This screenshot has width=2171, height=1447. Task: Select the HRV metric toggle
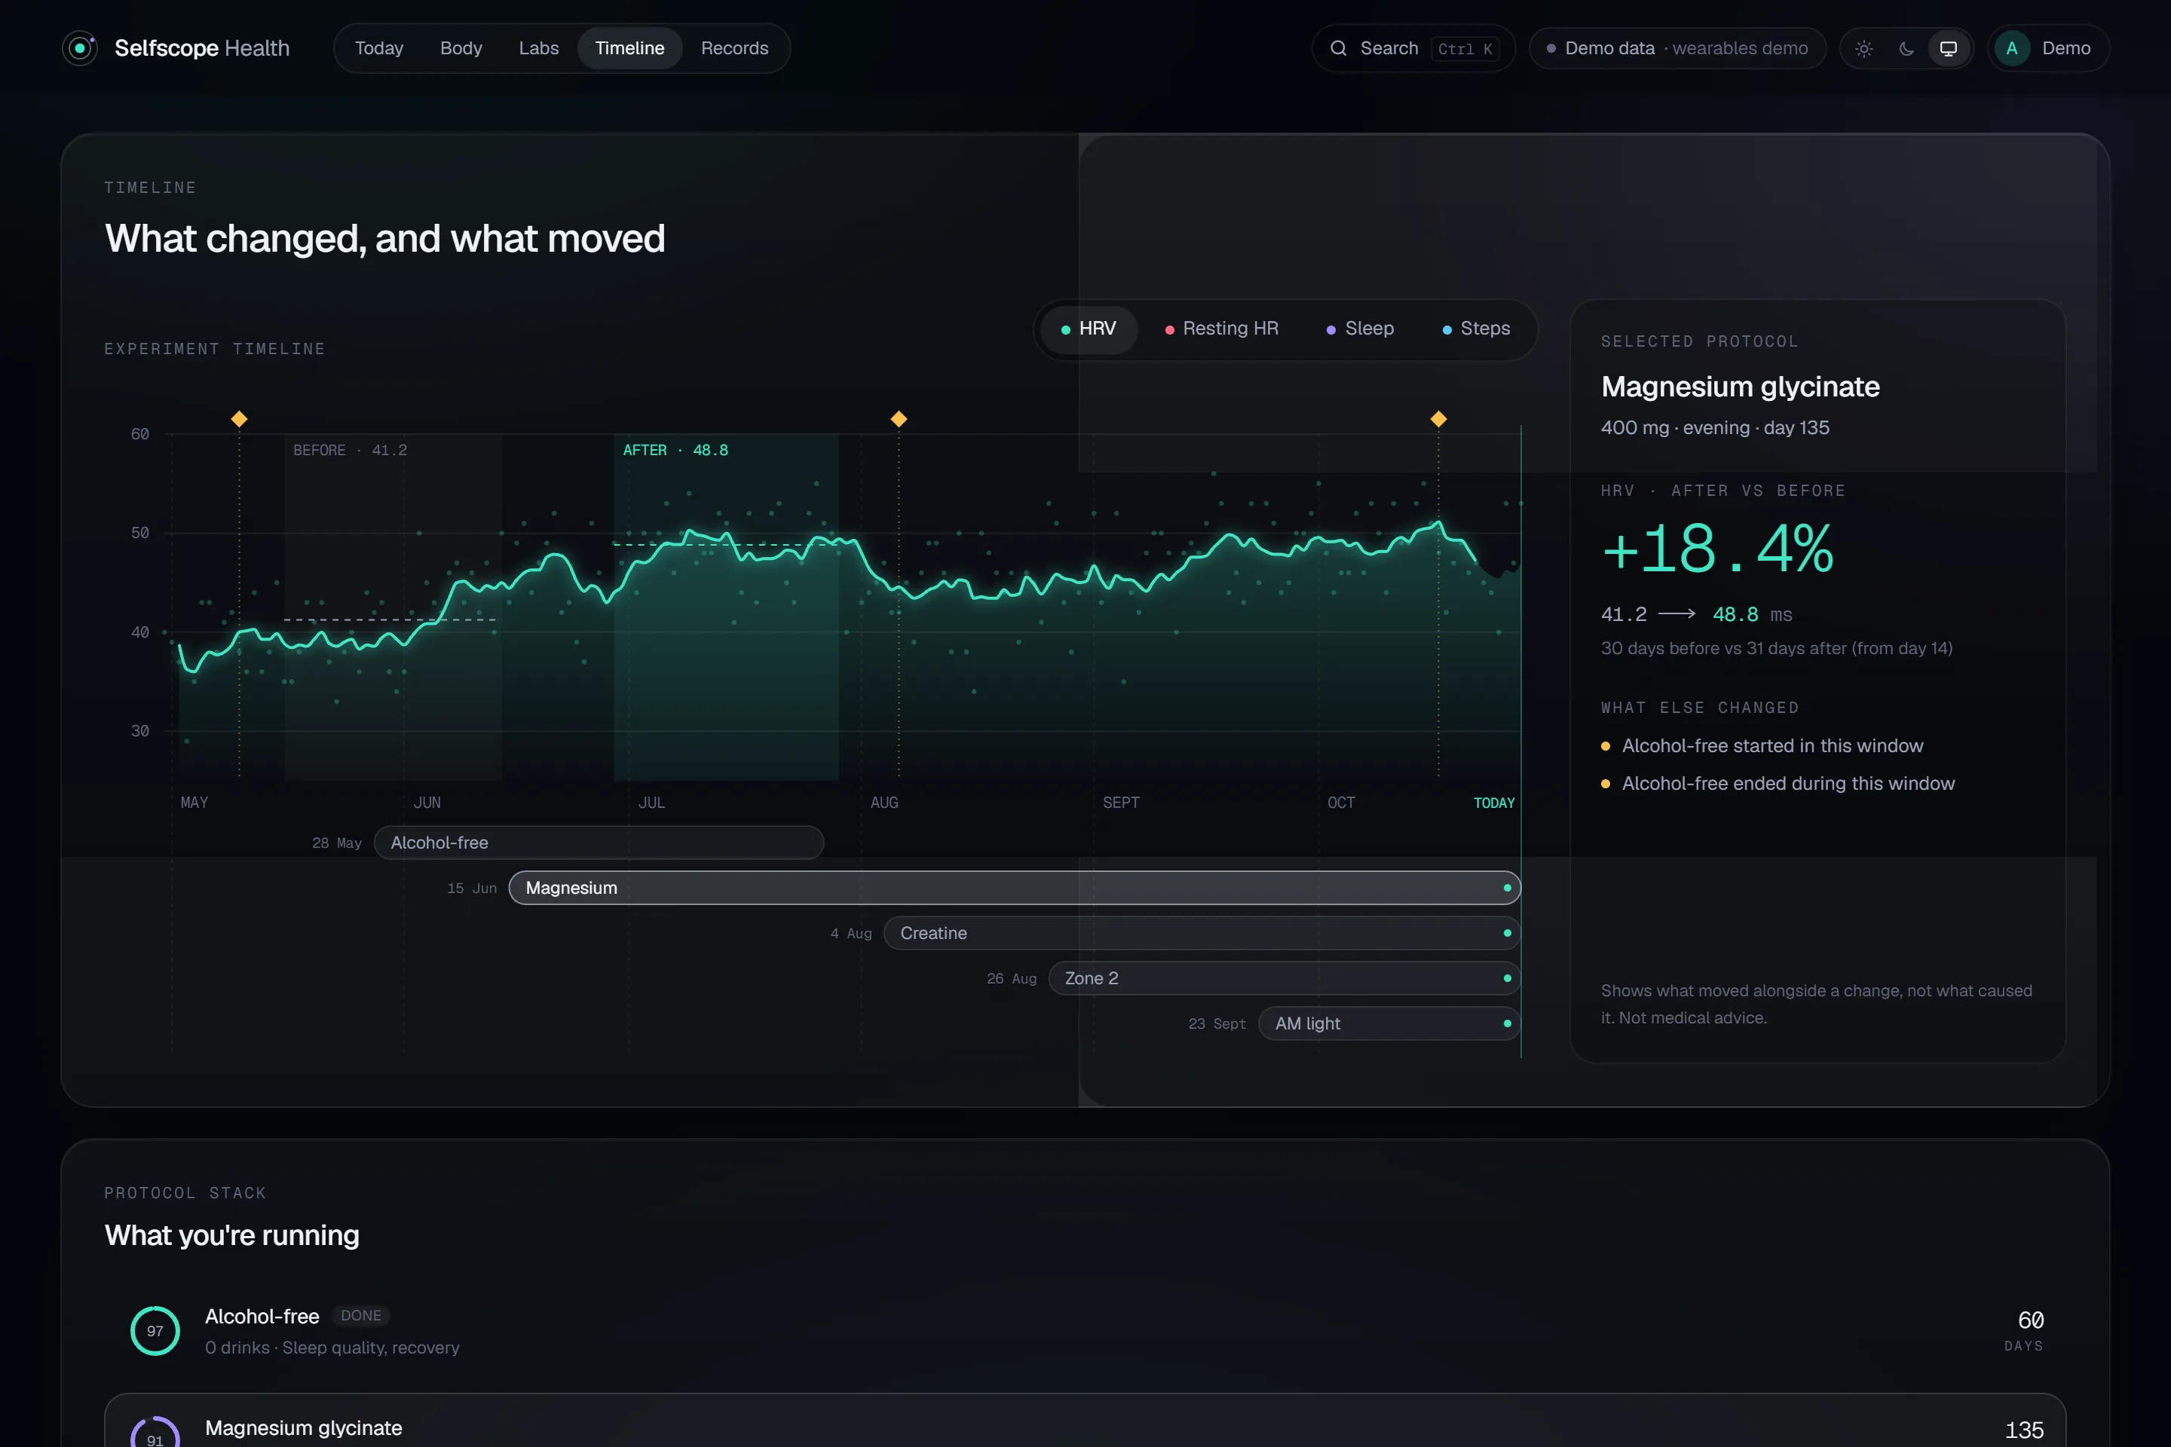point(1089,329)
